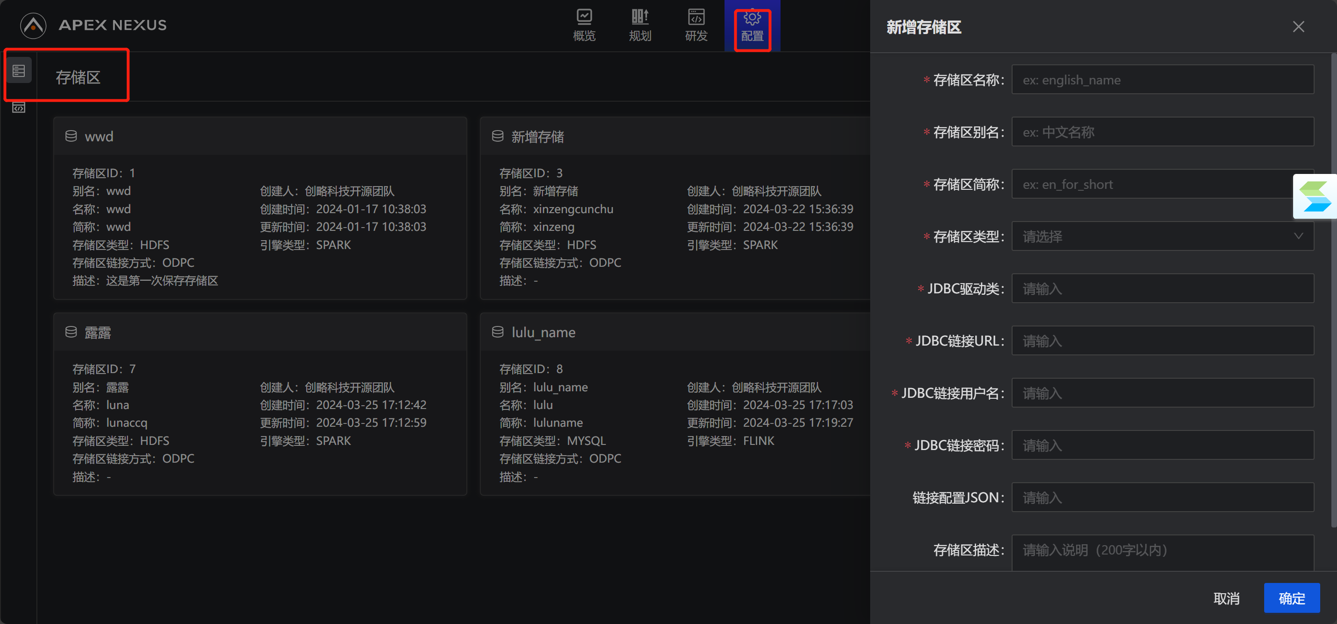Image resolution: width=1337 pixels, height=624 pixels.
Task: Open the 配置 configuration tab
Action: (x=752, y=25)
